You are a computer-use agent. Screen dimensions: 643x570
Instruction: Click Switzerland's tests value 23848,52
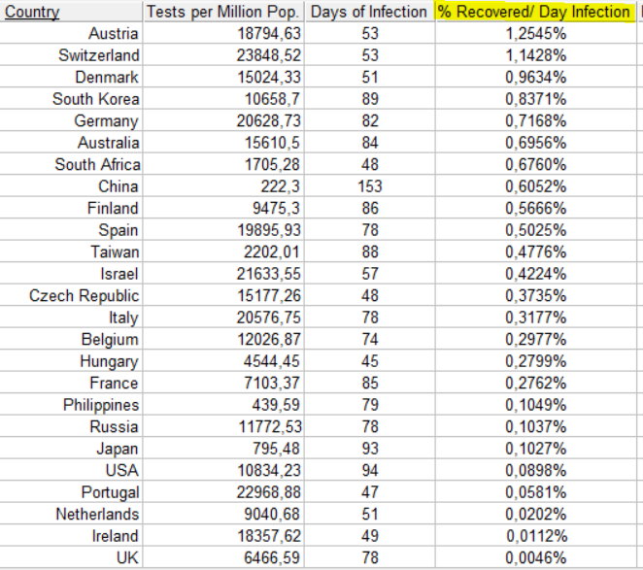pyautogui.click(x=269, y=55)
